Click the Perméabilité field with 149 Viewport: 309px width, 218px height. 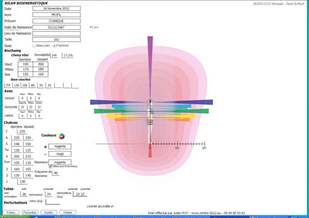(x=55, y=55)
